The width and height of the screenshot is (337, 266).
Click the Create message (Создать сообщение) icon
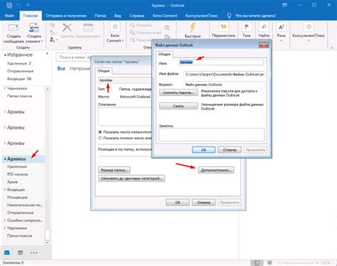pos(14,28)
